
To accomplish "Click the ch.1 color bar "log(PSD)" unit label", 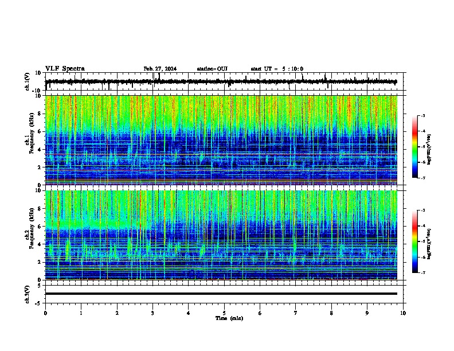I will click(x=429, y=149).
